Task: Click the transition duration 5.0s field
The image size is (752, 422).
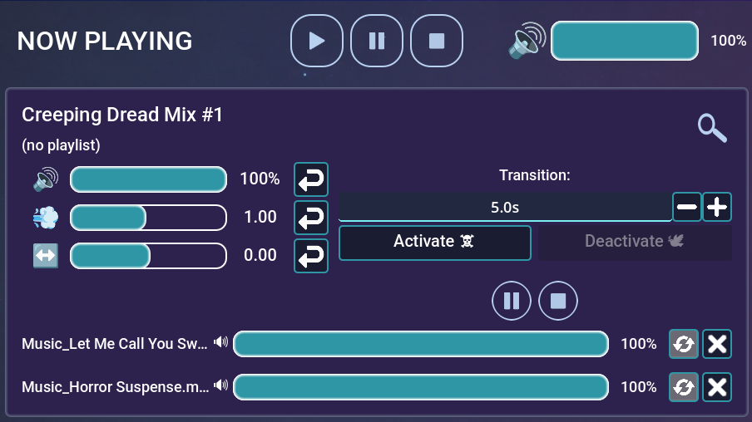Action: pyautogui.click(x=504, y=208)
